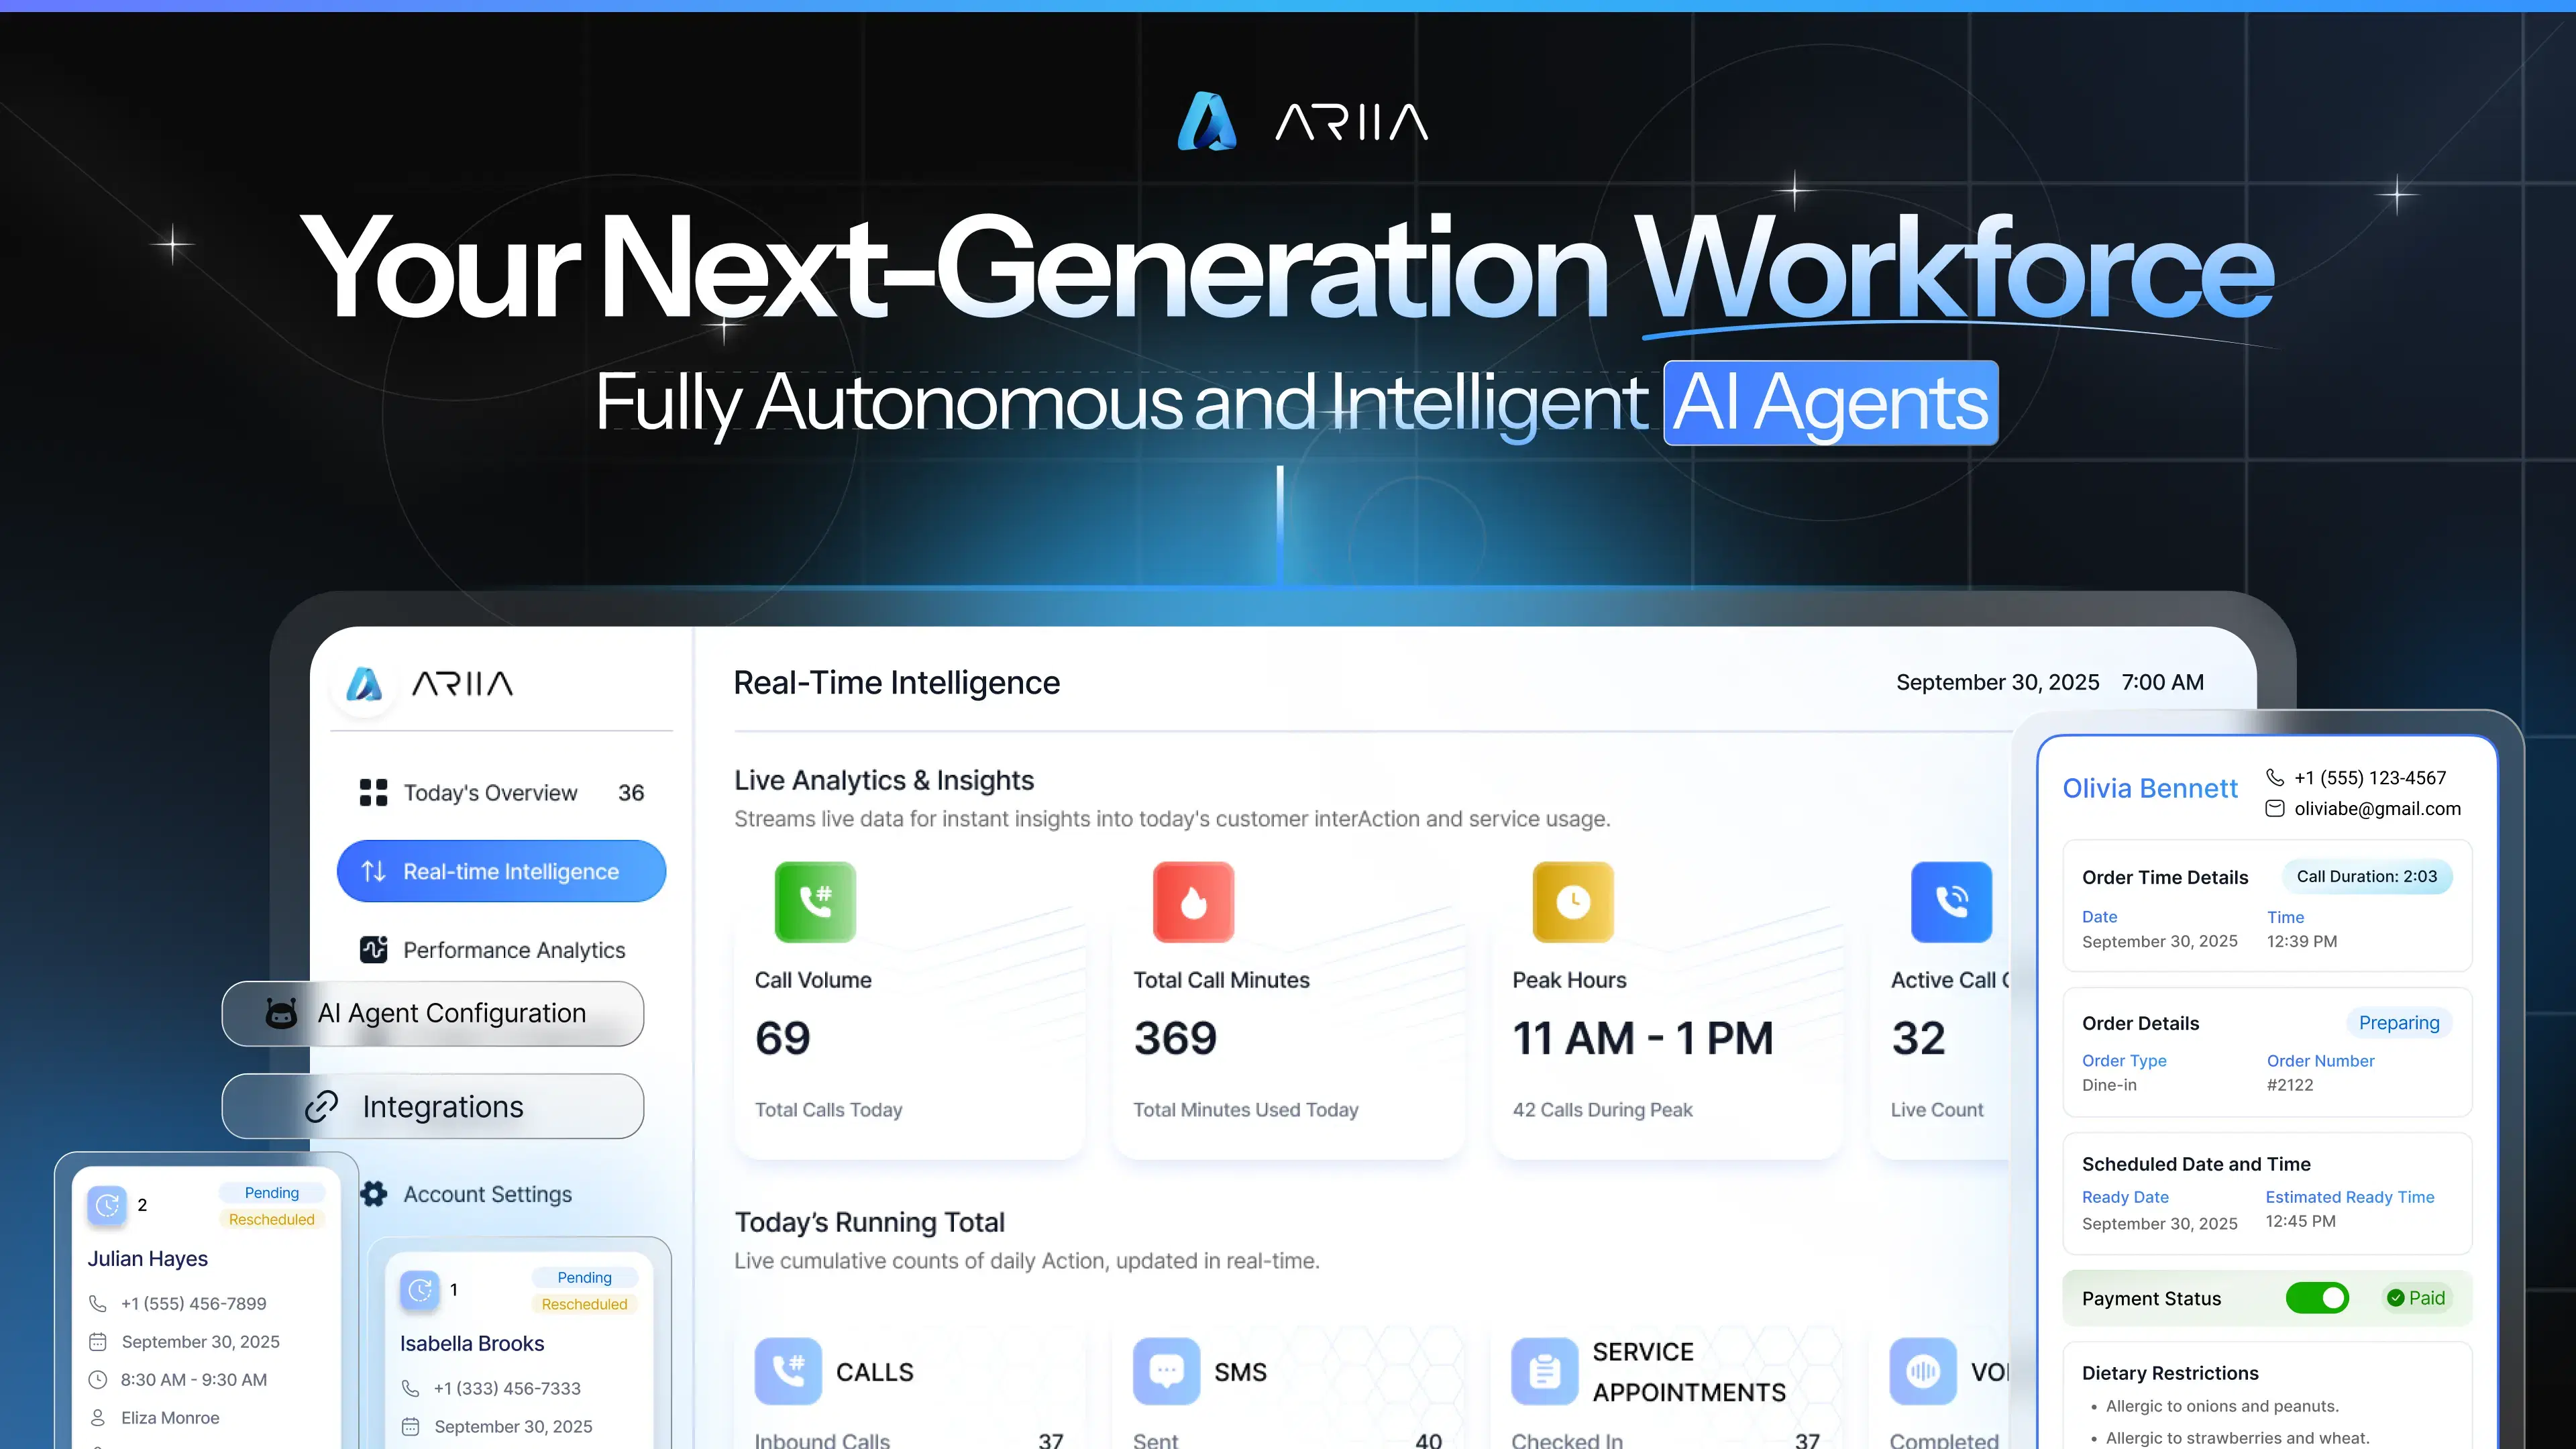Click the Account Settings gear icon

click(374, 1194)
